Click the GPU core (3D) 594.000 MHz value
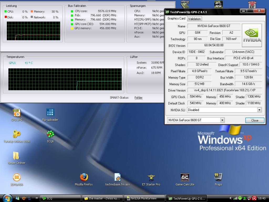The width and height of the screenshot is (269, 202). 108,24
